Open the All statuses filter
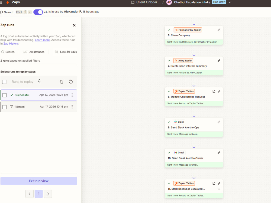This screenshot has height=203, width=271. [34, 52]
